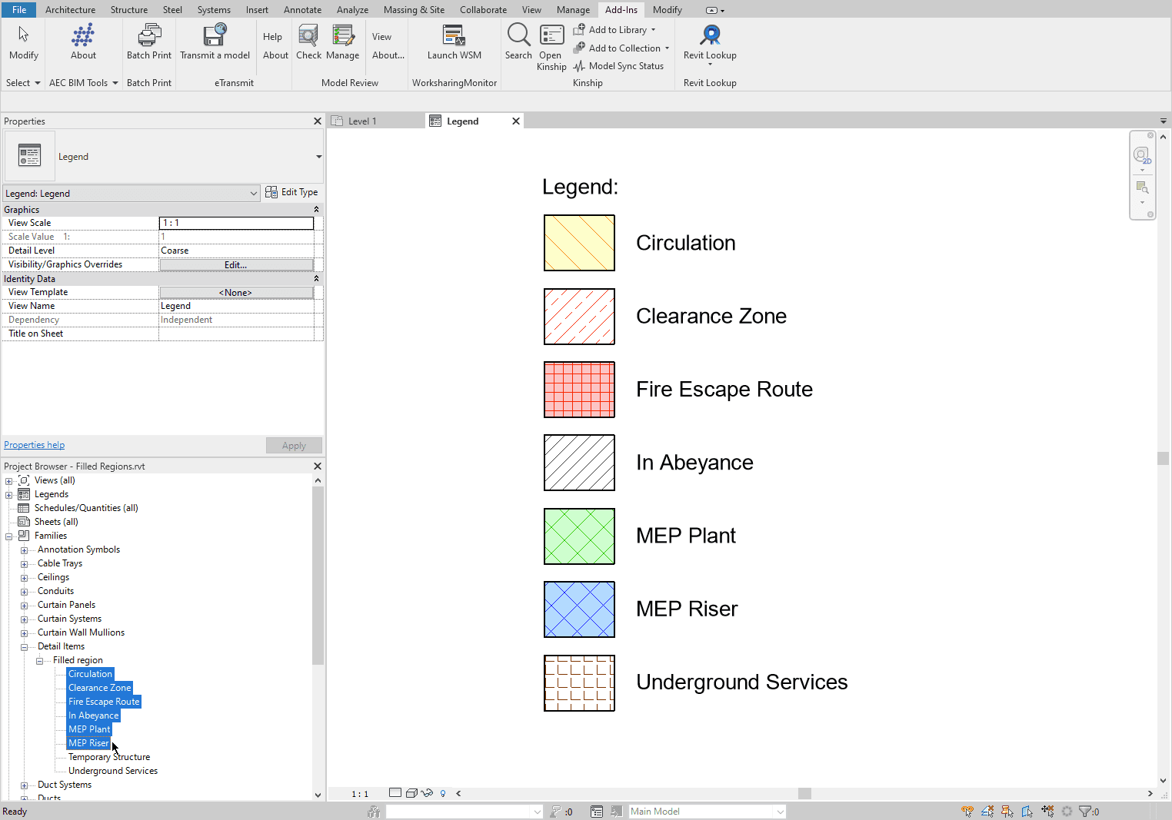Screen dimensions: 1172x820
Task: Collapse the Filled region tree branch
Action: click(39, 659)
